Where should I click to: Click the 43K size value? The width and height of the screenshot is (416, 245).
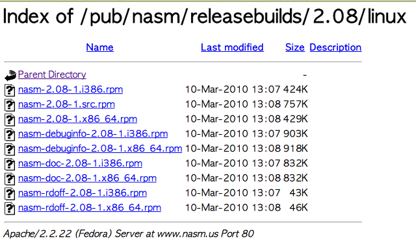(299, 193)
